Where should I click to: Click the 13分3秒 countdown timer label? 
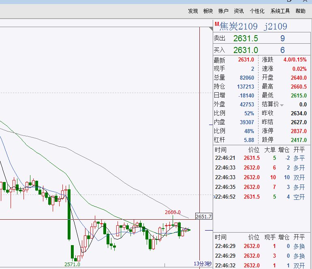tap(203, 264)
